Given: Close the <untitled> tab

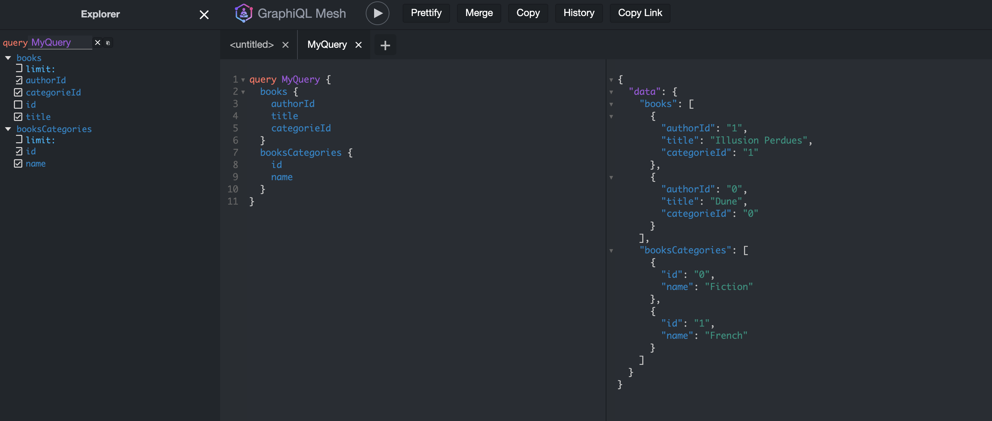Looking at the screenshot, I should 285,45.
